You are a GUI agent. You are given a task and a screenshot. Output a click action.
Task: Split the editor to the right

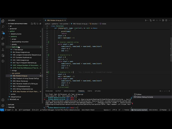[166, 20]
